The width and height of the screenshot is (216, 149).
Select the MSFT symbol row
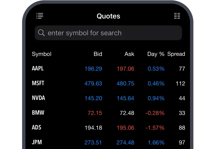coord(38,83)
